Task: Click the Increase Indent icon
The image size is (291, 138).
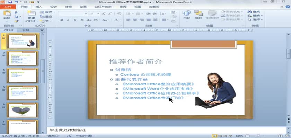Action: tap(155, 14)
